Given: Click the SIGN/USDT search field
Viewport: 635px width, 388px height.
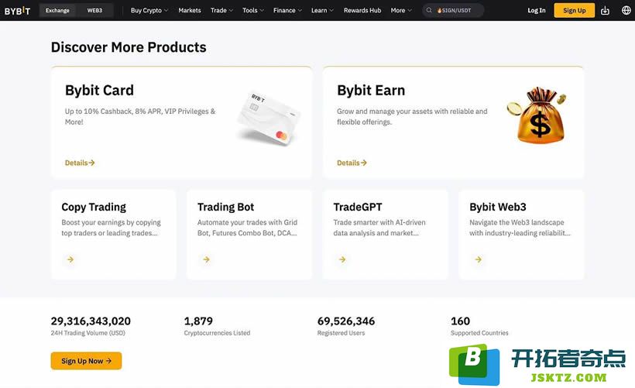Looking at the screenshot, I should point(453,11).
